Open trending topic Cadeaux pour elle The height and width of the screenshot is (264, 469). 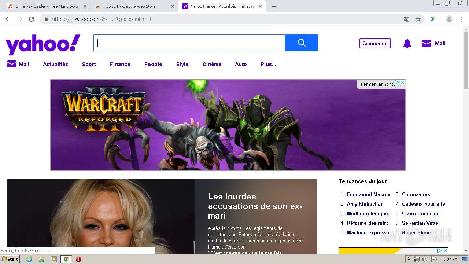point(424,204)
